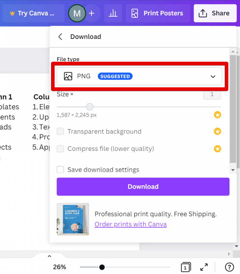Open the Order prints with Canva link

pos(131,224)
